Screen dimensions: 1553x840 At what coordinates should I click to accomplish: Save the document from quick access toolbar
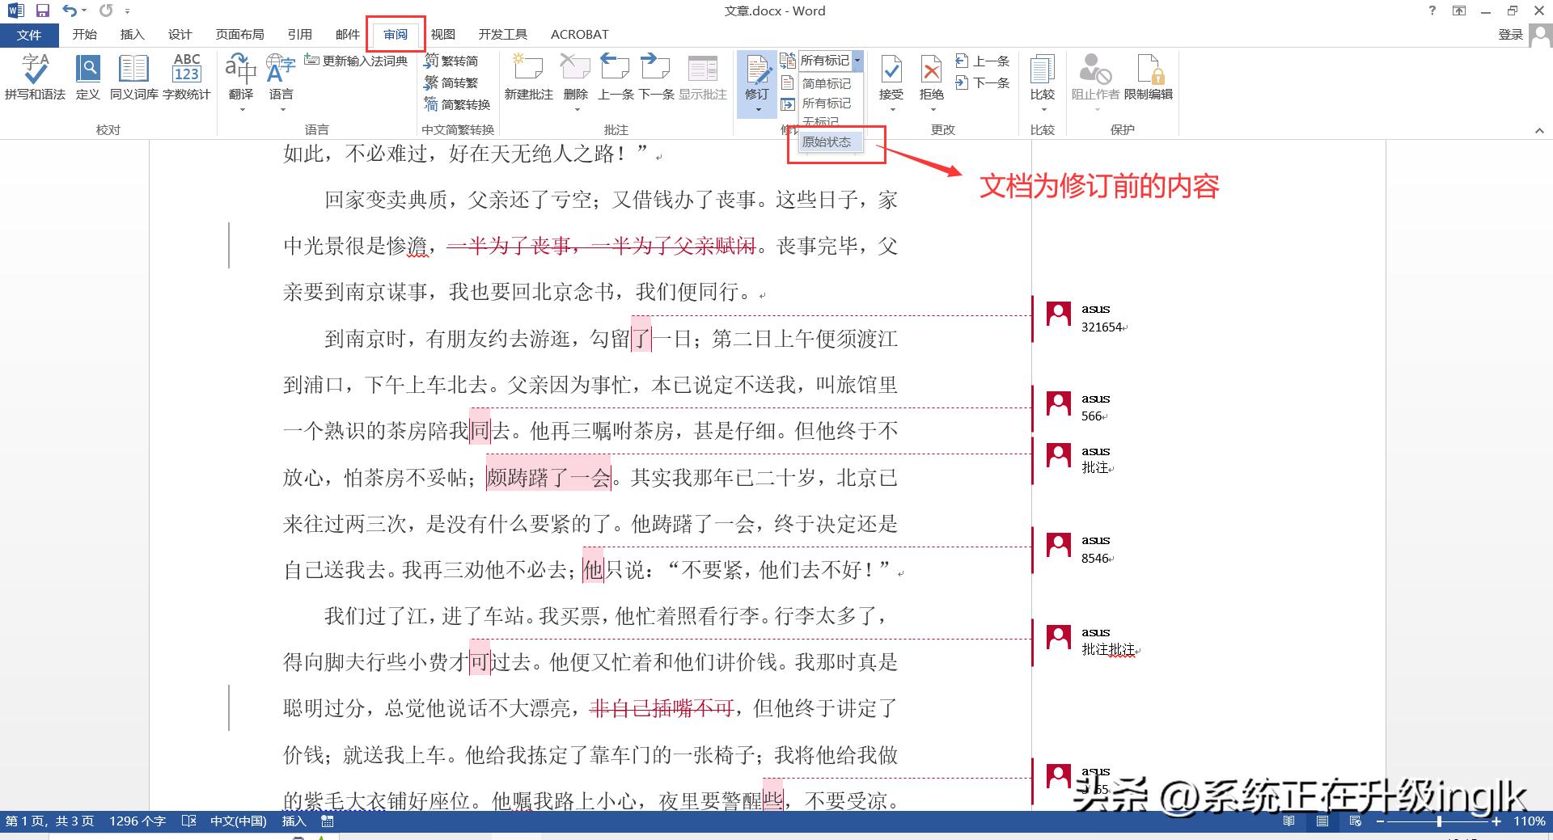[43, 11]
